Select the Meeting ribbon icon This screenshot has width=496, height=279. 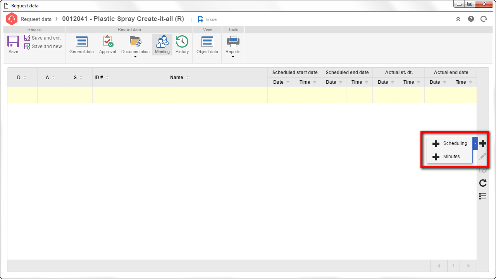click(x=162, y=45)
